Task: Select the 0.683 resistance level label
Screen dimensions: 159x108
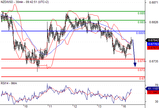Action: [141, 22]
